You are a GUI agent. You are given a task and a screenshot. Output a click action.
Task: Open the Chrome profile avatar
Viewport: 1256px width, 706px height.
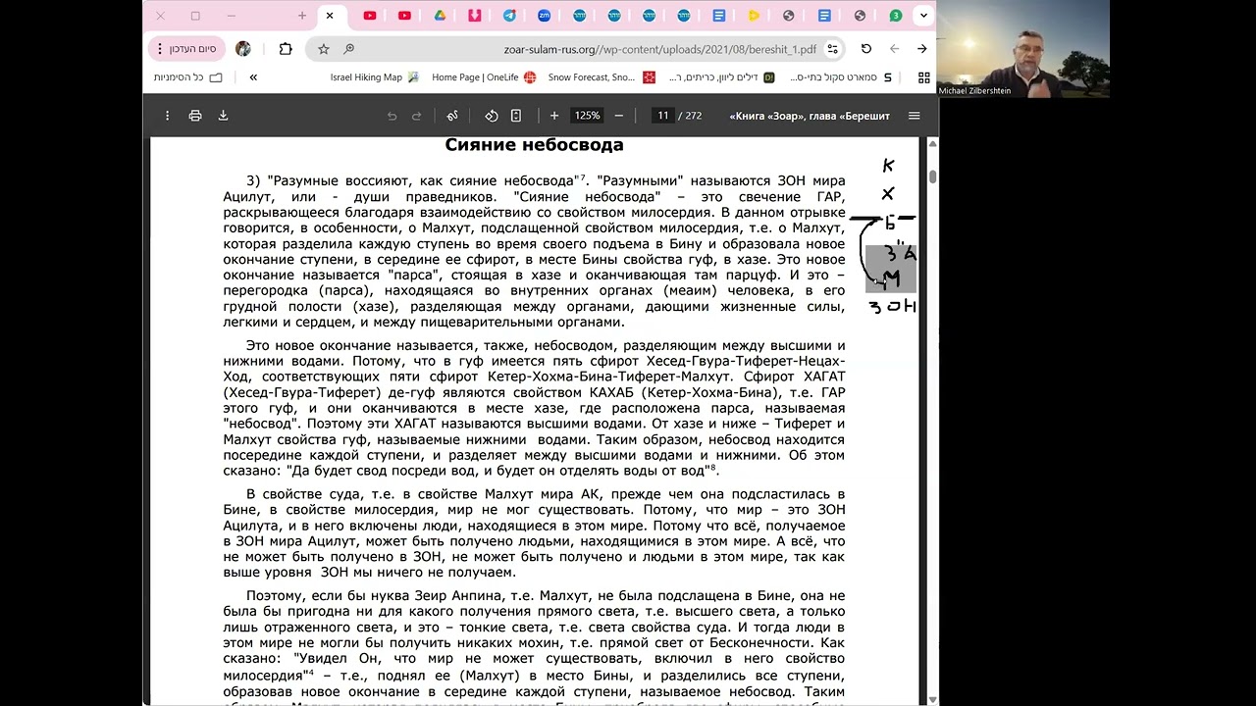click(243, 49)
